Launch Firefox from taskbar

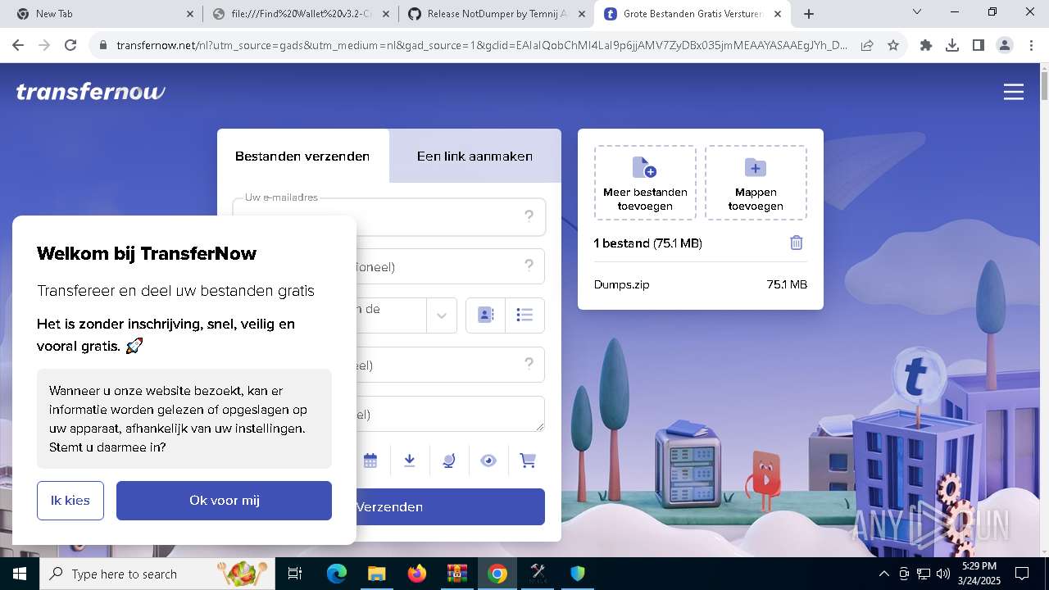click(x=416, y=574)
